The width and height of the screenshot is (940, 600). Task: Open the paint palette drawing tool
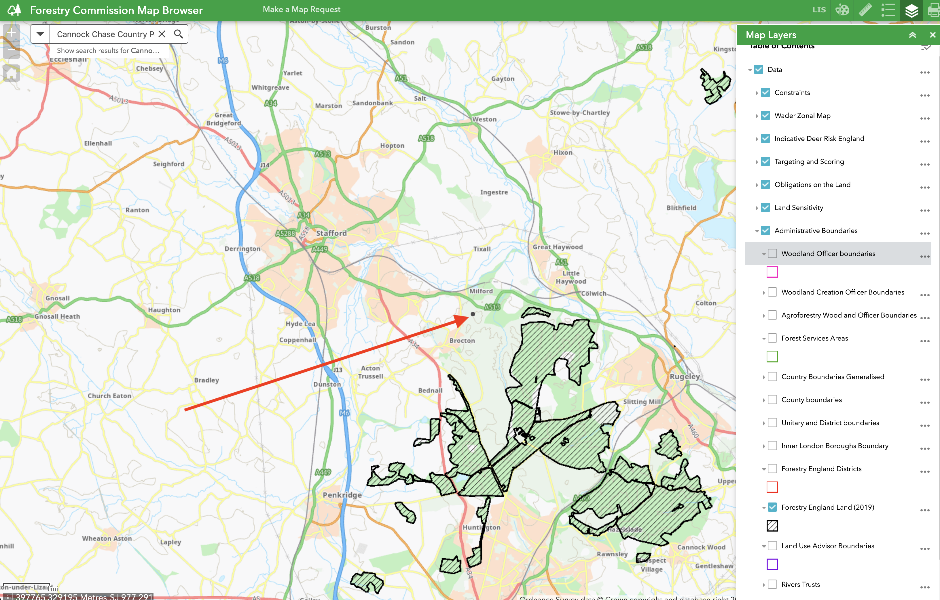coord(842,10)
